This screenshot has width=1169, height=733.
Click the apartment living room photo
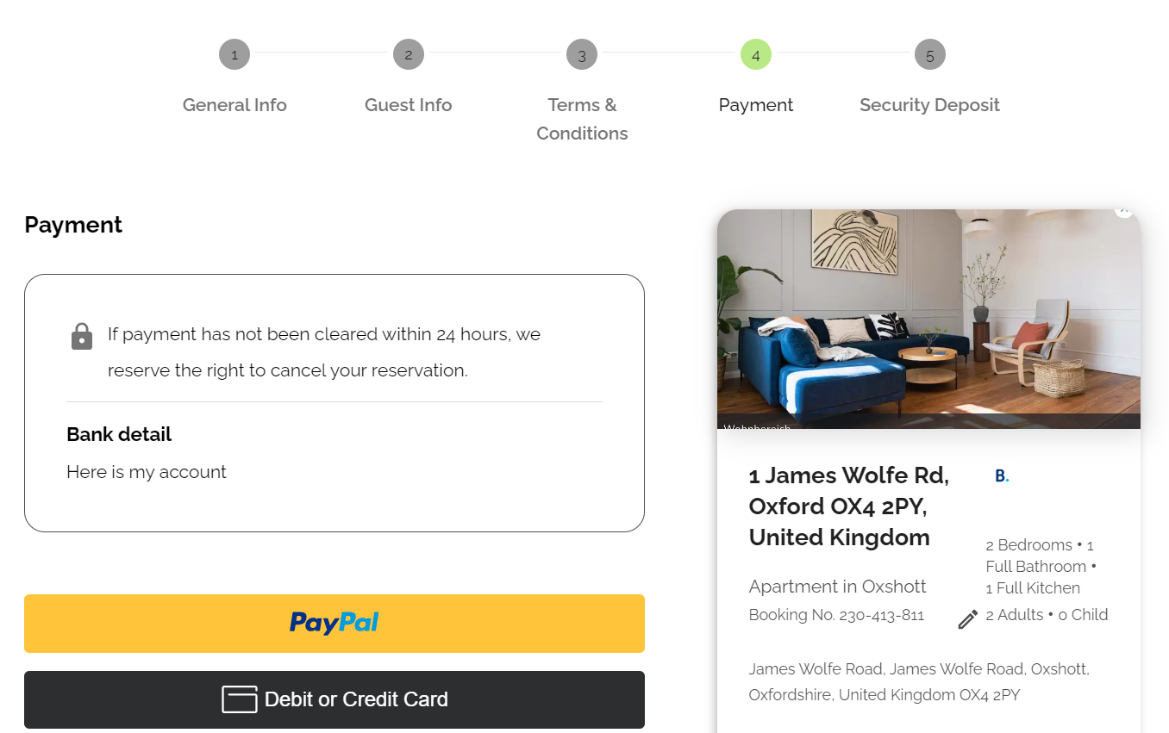tap(928, 319)
